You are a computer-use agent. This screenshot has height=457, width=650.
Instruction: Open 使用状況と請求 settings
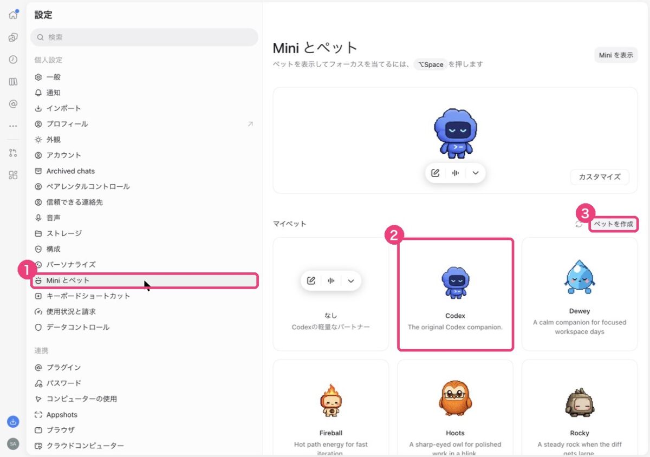coord(144,312)
